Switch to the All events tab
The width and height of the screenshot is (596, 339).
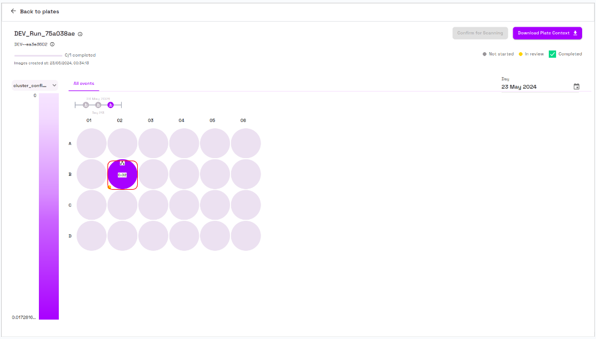coord(84,84)
